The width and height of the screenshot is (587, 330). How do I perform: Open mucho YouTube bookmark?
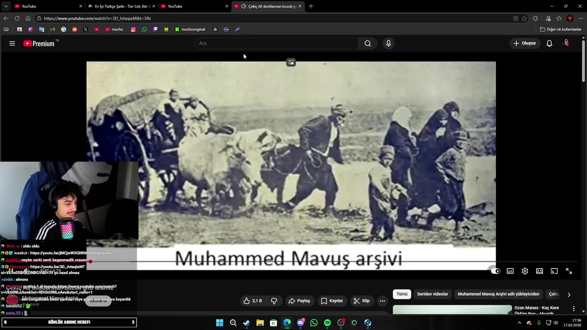(114, 29)
